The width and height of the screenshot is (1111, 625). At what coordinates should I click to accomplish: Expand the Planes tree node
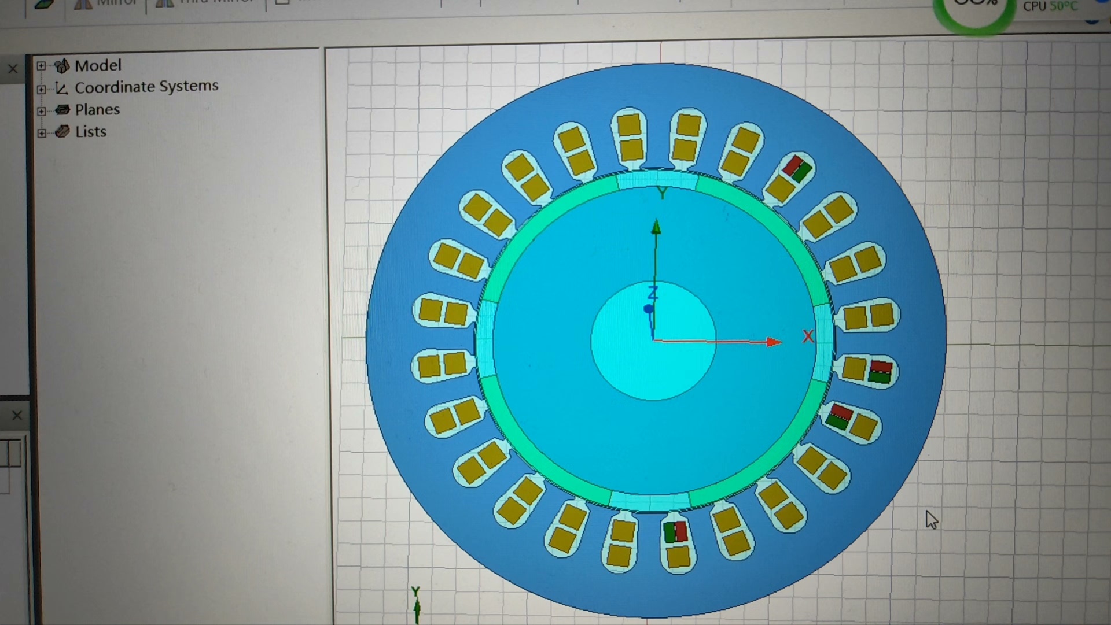click(x=42, y=111)
